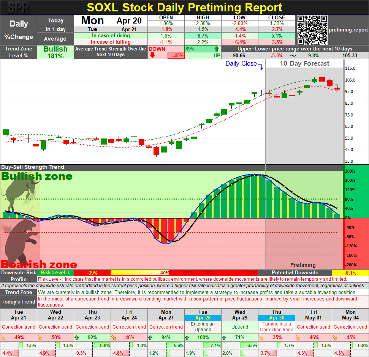Click the down arrow beside -46% for Apr 24
Image resolution: width=369 pixels, height=357 pixels.
(114, 338)
